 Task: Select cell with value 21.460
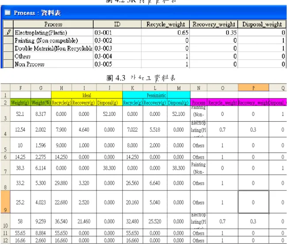(x=84, y=221)
